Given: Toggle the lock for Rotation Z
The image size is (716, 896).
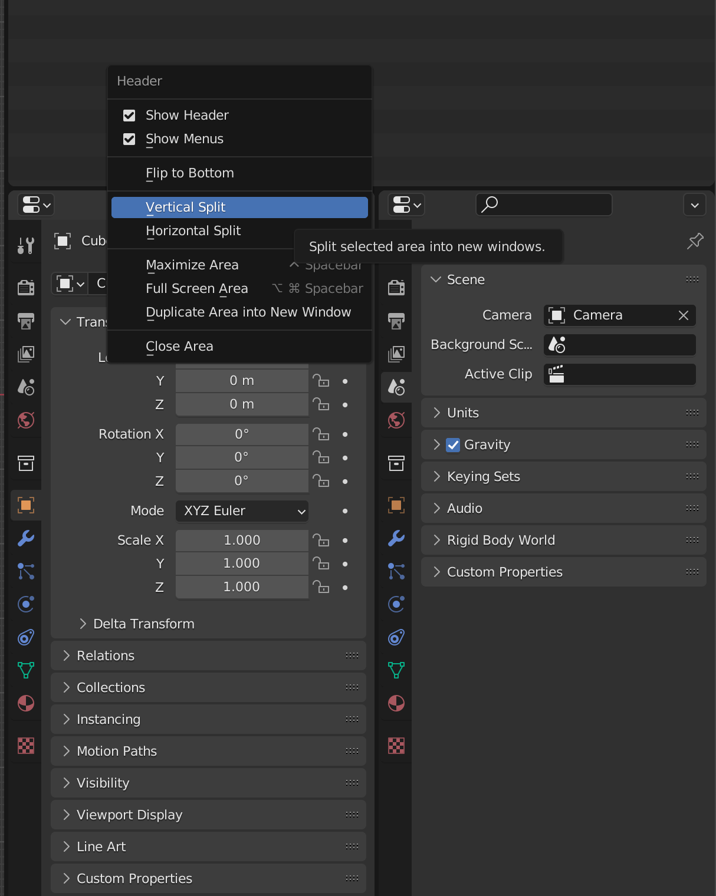Looking at the screenshot, I should coord(321,482).
